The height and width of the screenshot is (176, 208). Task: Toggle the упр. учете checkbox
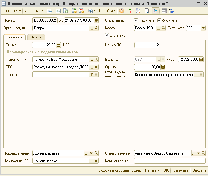tap(136, 20)
